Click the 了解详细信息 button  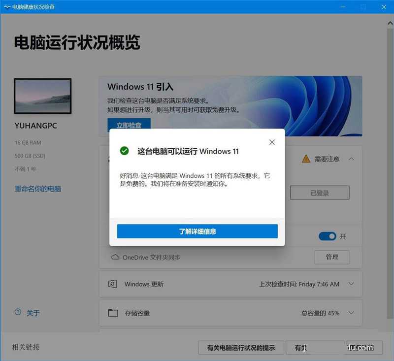197,231
